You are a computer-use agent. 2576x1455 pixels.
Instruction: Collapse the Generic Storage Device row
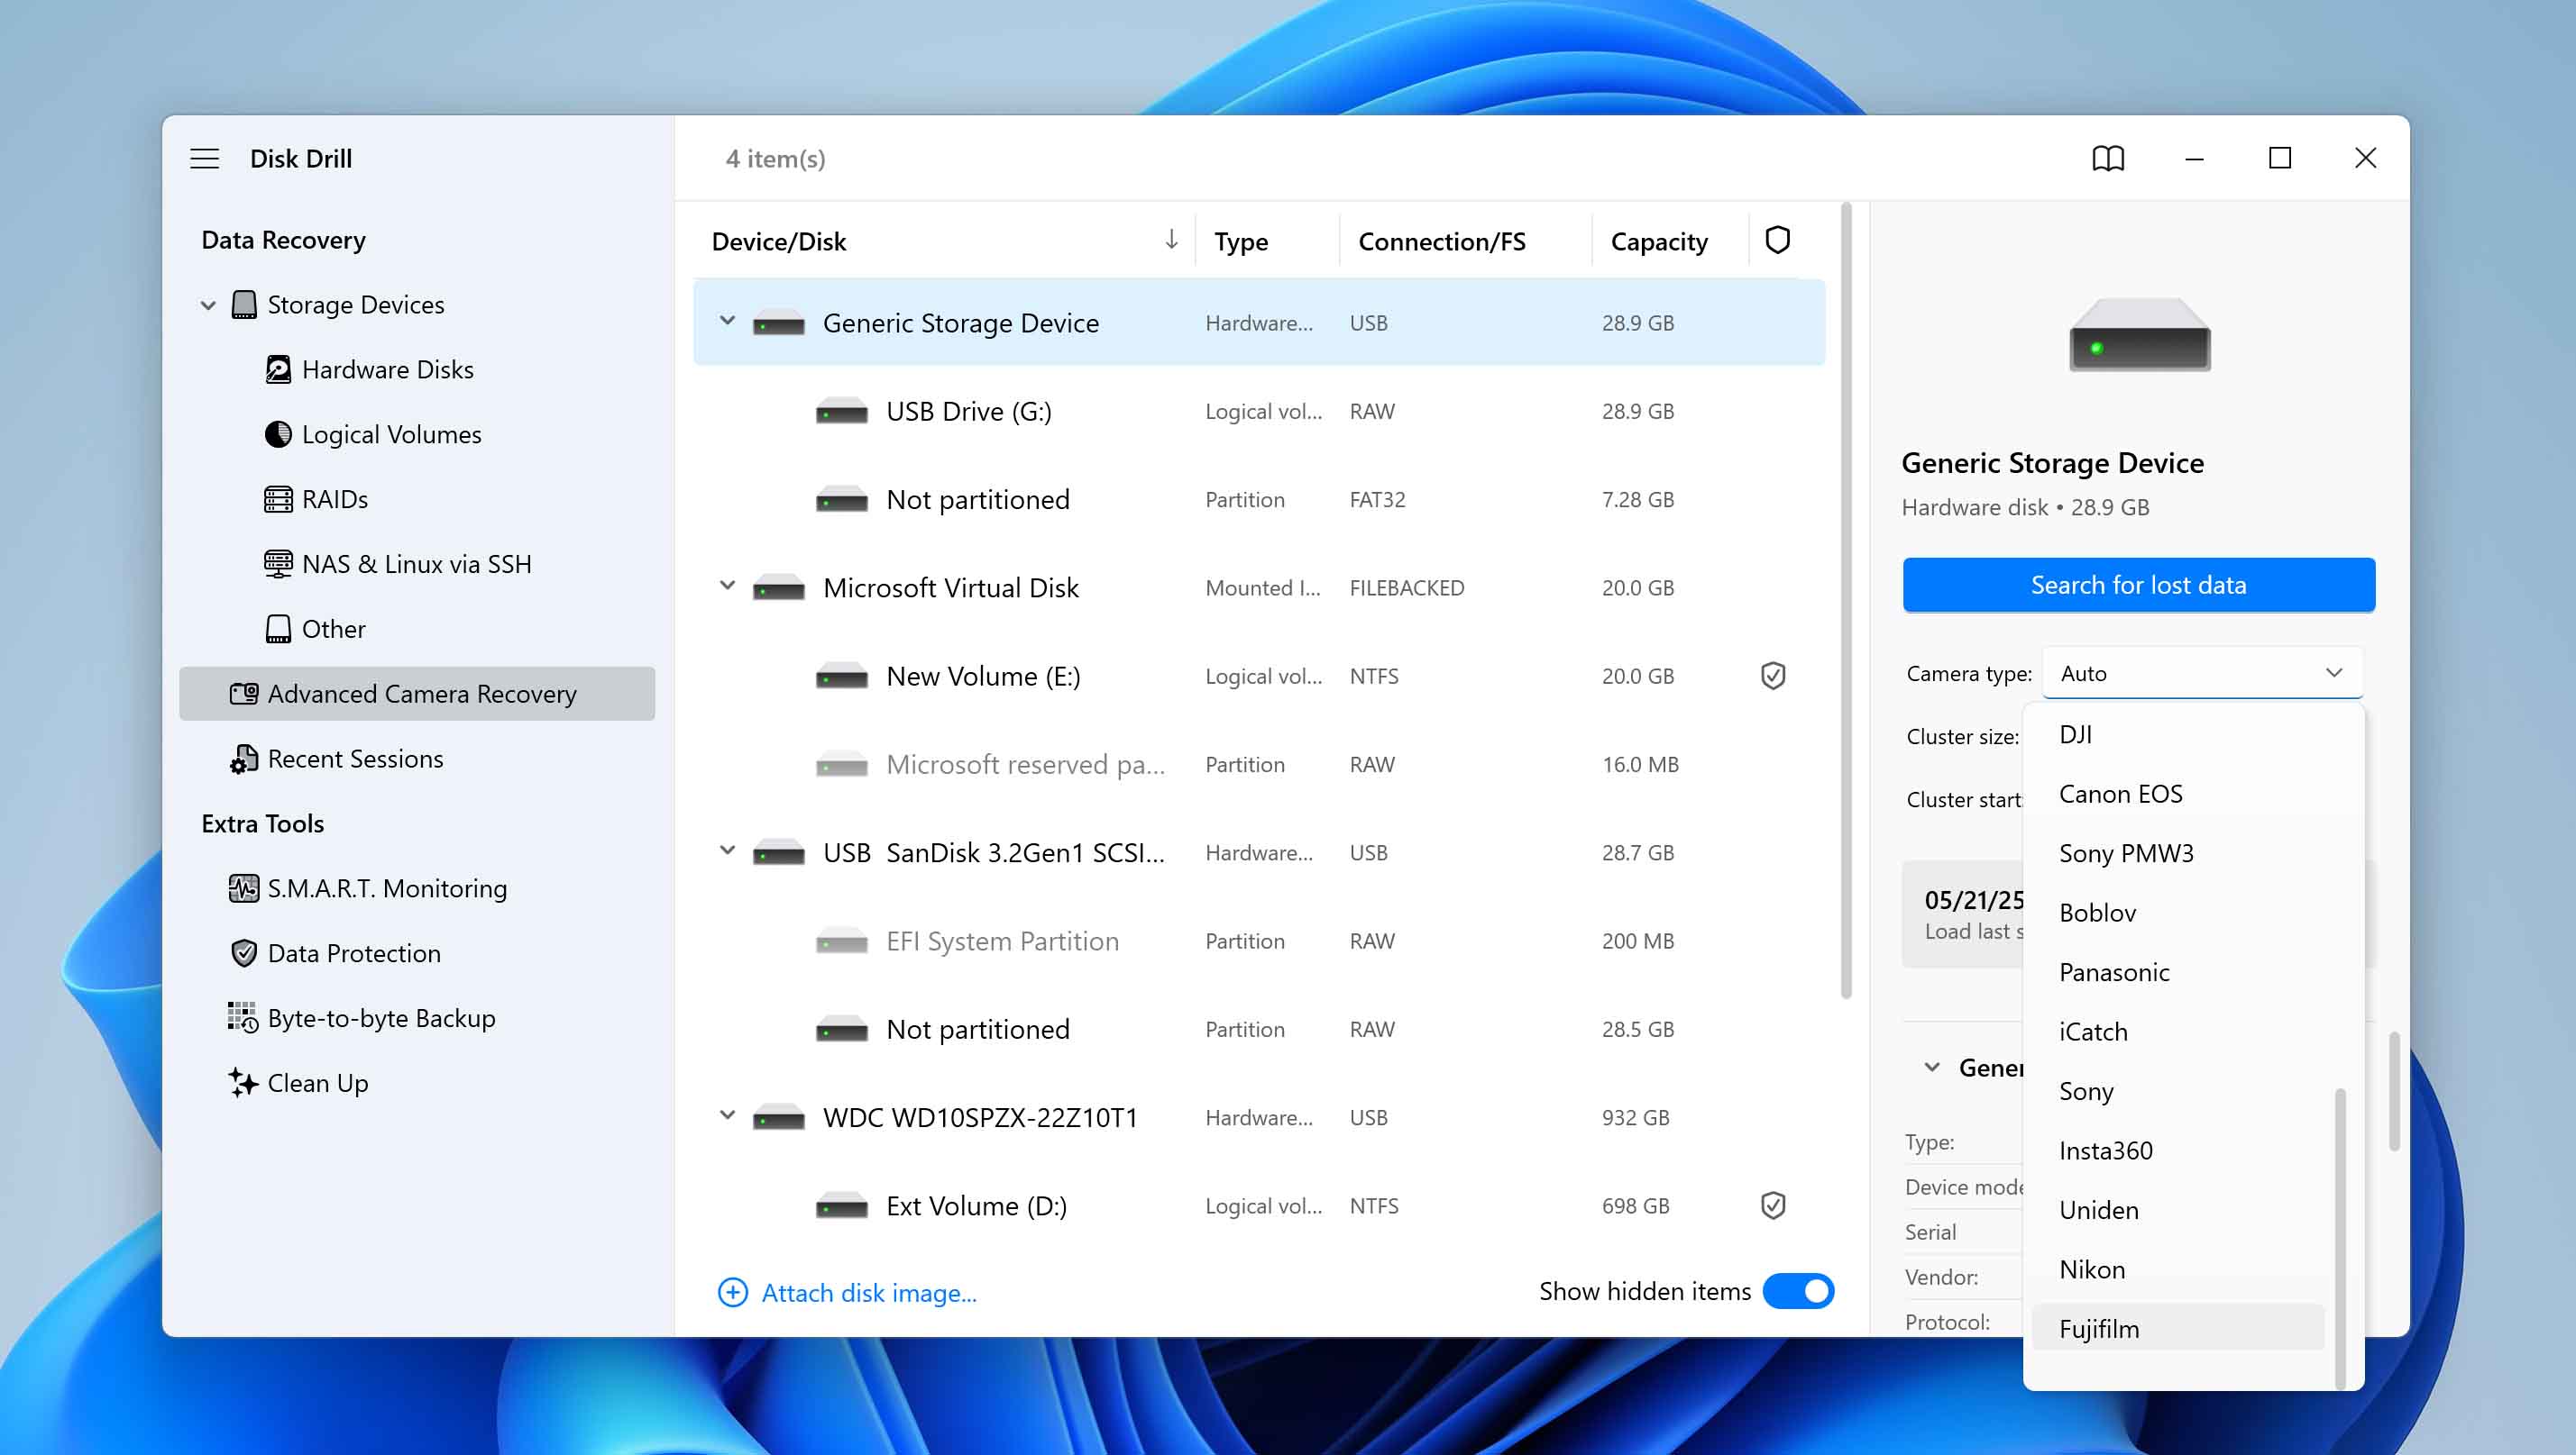click(x=728, y=322)
